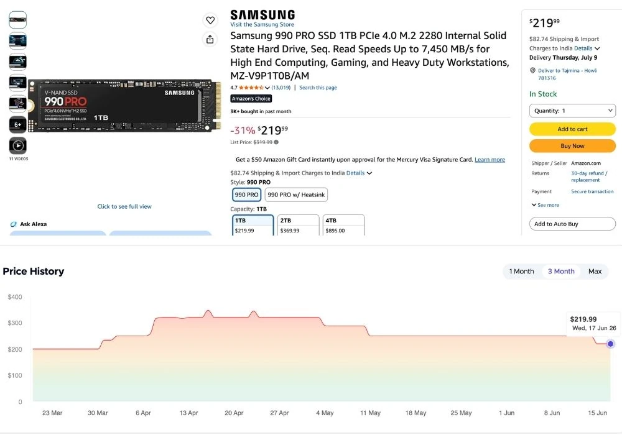Viewport: 622px width, 435px height.
Task: Select the 990 PRO w/ Heatsink style
Action: point(296,195)
